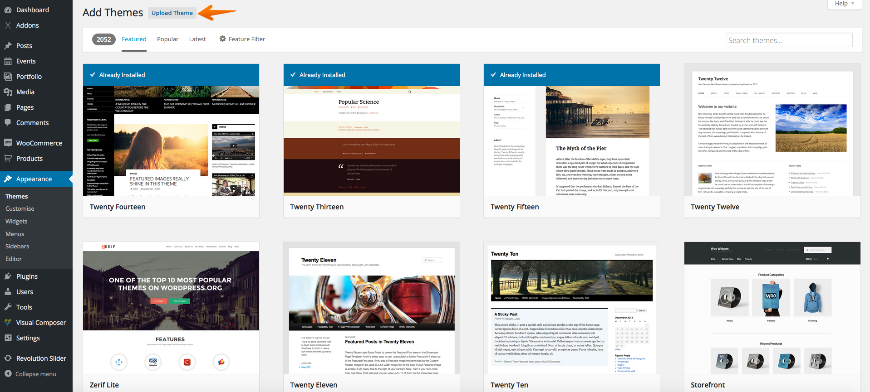This screenshot has height=392, width=870.
Task: Click the Events calendar icon
Action: tap(8, 61)
